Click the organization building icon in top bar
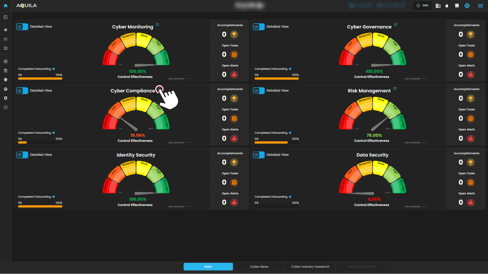 [438, 6]
